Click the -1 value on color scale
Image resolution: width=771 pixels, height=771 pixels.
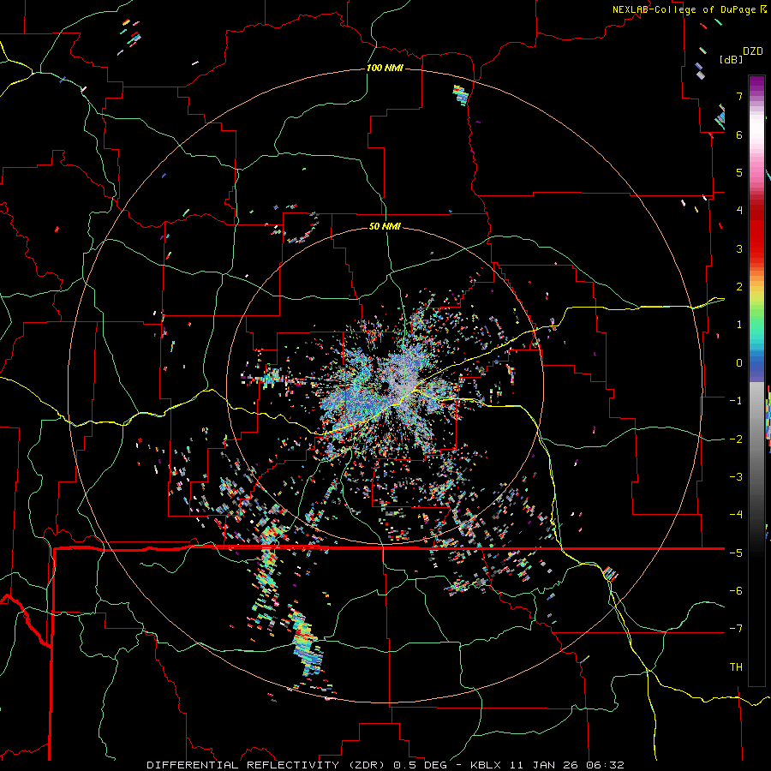[x=736, y=401]
